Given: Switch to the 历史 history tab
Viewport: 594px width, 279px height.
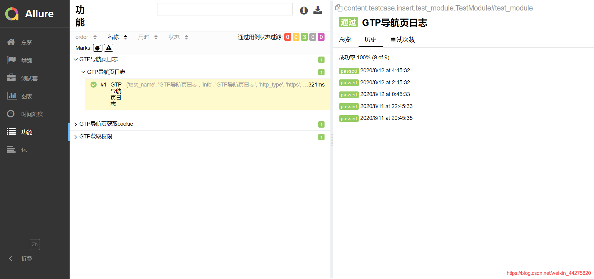Looking at the screenshot, I should pyautogui.click(x=370, y=40).
